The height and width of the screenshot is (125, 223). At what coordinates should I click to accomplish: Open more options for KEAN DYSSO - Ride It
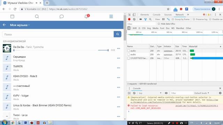point(118,78)
